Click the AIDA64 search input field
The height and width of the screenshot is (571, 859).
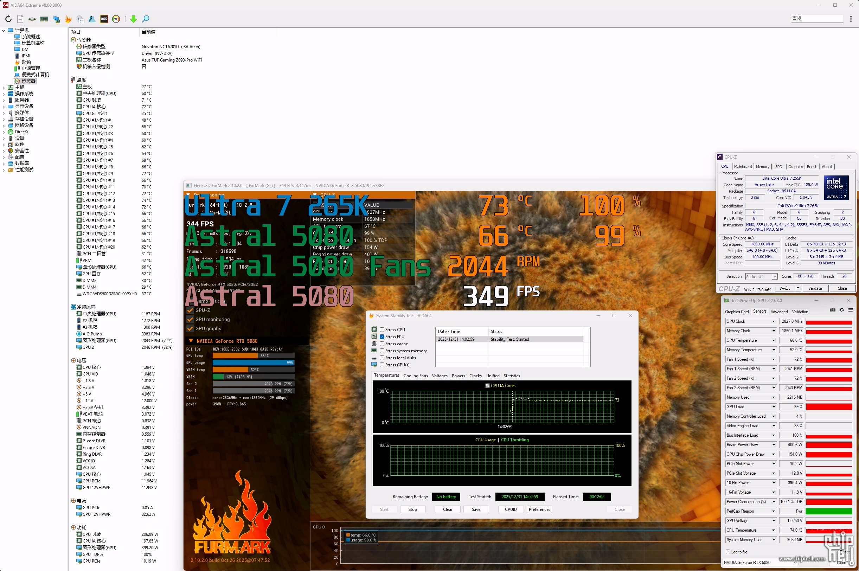tap(817, 19)
